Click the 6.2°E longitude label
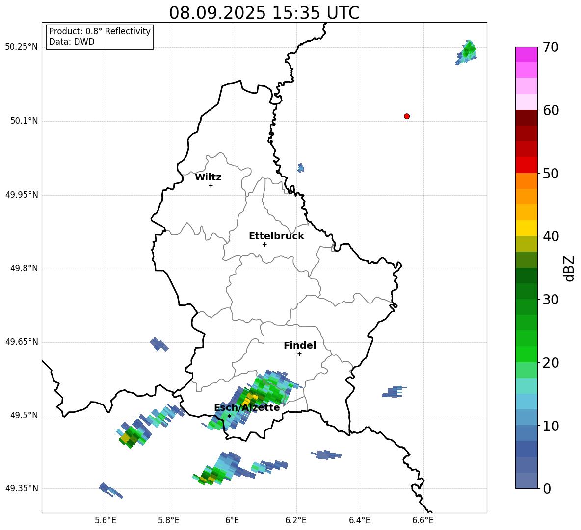The width and height of the screenshot is (581, 530). tap(296, 521)
